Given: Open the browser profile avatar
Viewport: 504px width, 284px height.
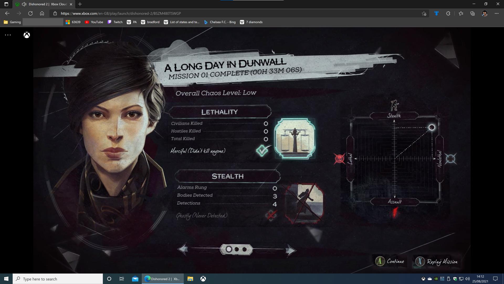Looking at the screenshot, I should point(485,13).
